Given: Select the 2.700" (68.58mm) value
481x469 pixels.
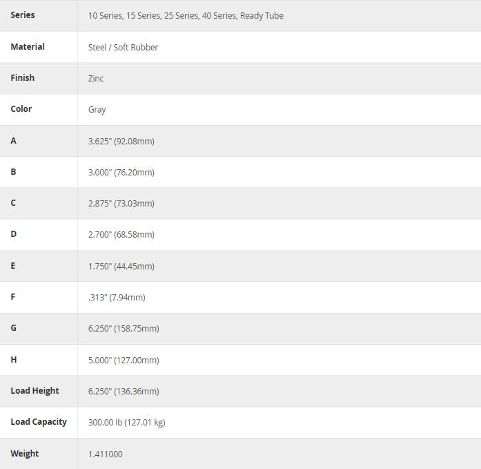Looking at the screenshot, I should click(121, 235).
